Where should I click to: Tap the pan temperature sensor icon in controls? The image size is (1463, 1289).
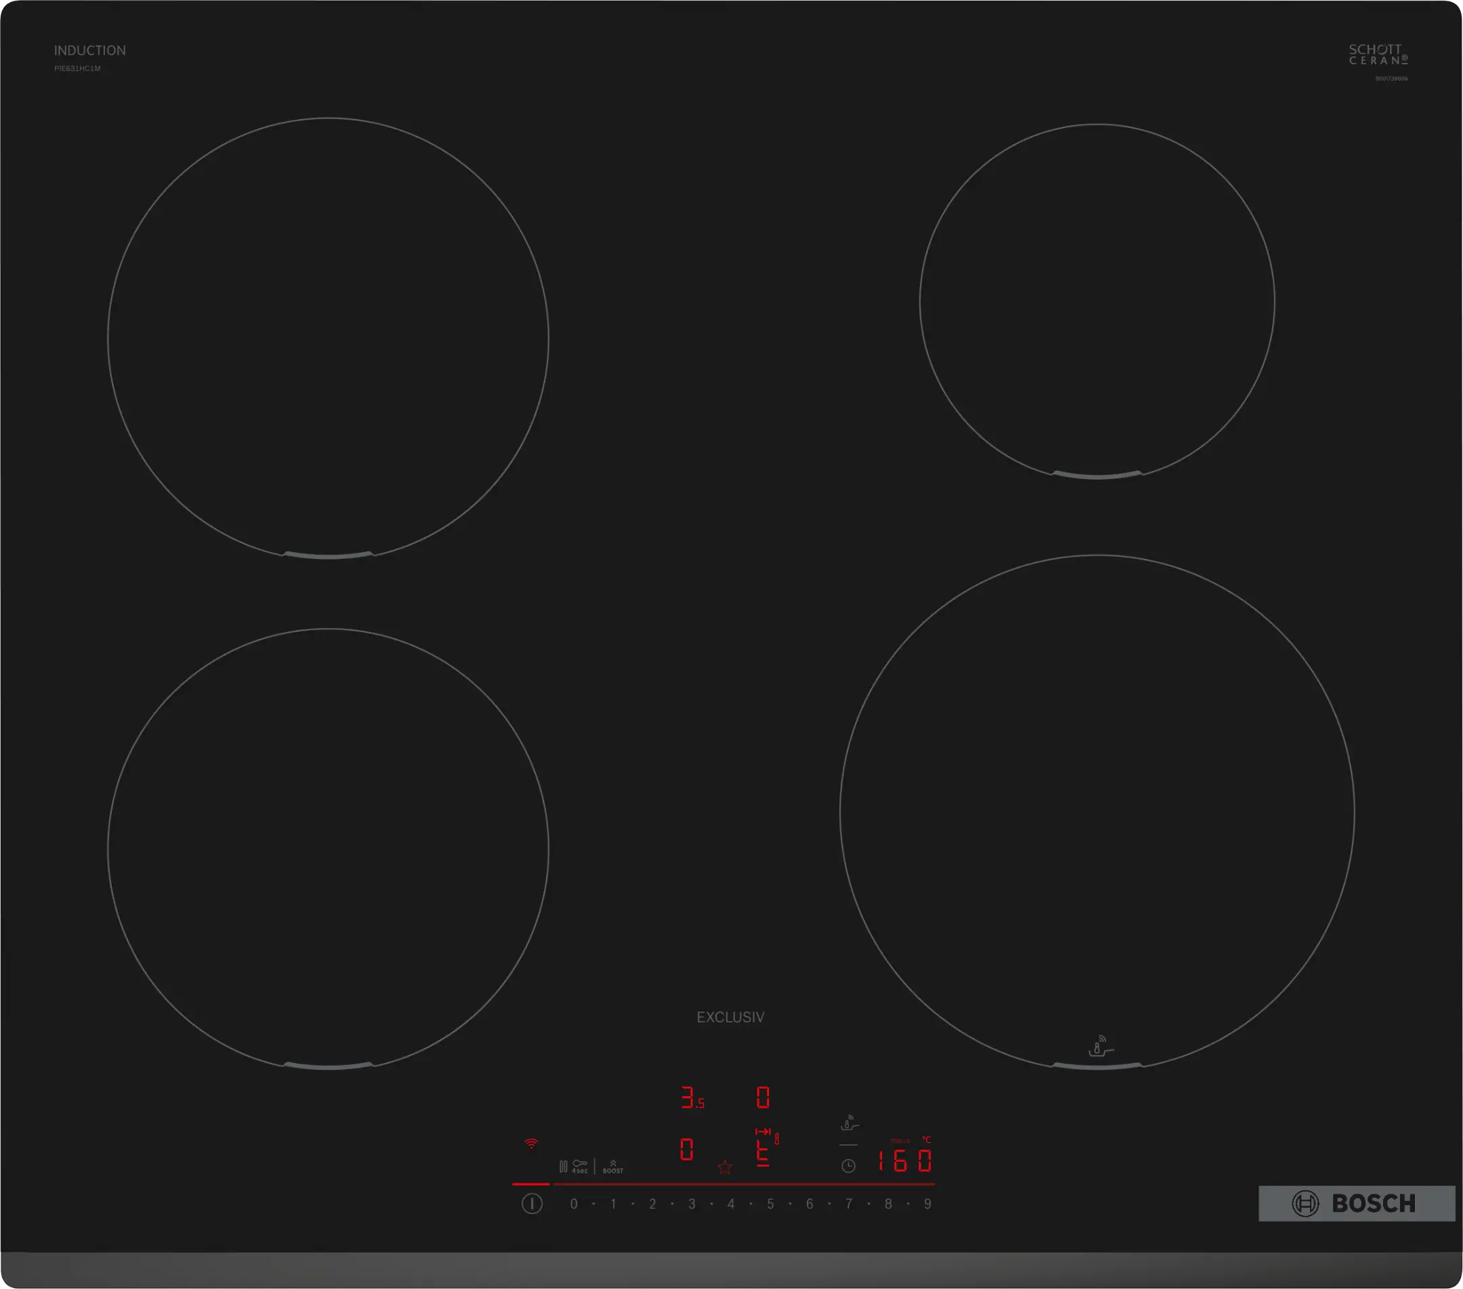coord(849,1123)
